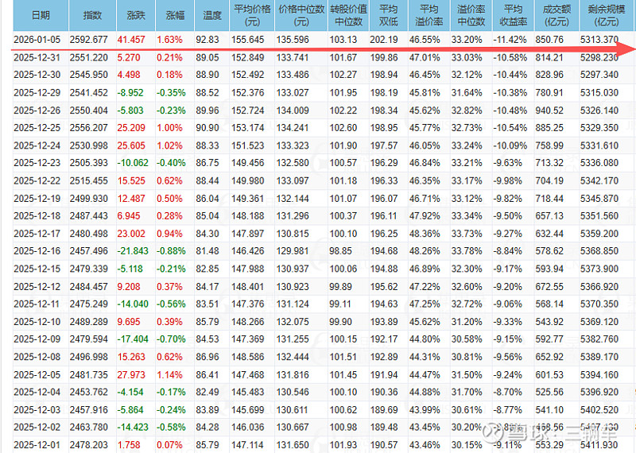Click the red change value 41.457

point(130,39)
